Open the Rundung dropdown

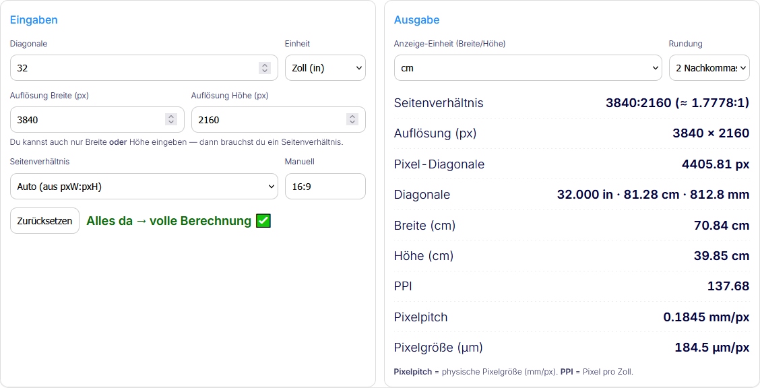pyautogui.click(x=709, y=67)
